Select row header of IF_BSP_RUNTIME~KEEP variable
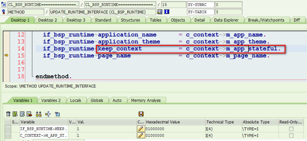Screen dimensions: 307x141 8,129
